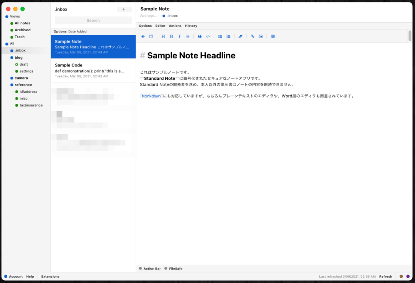Screen dimensions: 415x283
Task: Insert code using the </> icon
Action: click(x=208, y=36)
